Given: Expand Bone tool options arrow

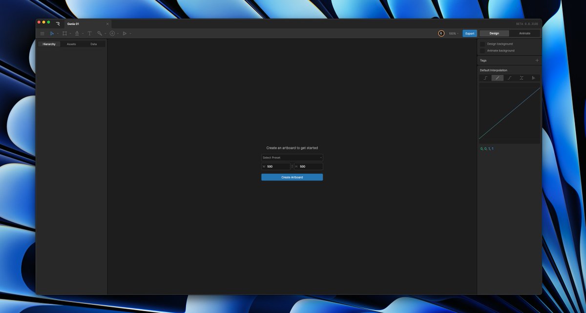Looking at the screenshot, I should point(105,34).
